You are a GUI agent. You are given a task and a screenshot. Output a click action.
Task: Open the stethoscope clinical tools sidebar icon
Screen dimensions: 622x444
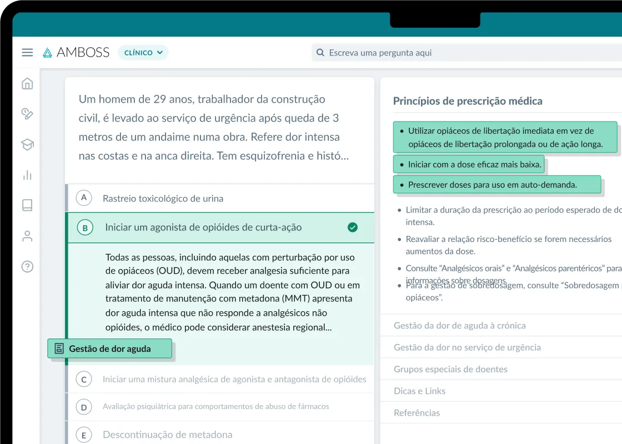coord(27,114)
